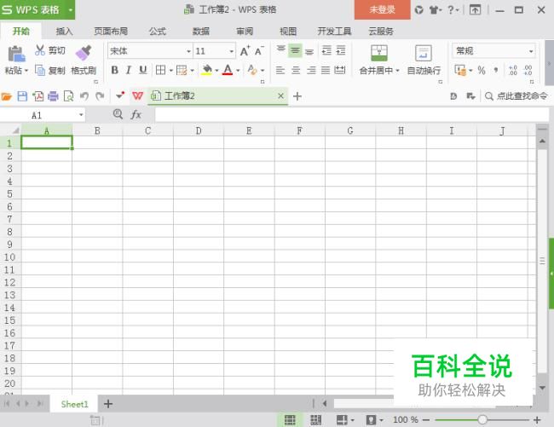Viewport: 554px width, 427px height.
Task: Open the WPS 表格 application menu arrow
Action: coord(70,10)
